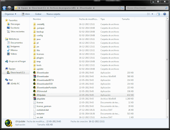
Task: Open the Organizar menu
Action: pos(10,14)
